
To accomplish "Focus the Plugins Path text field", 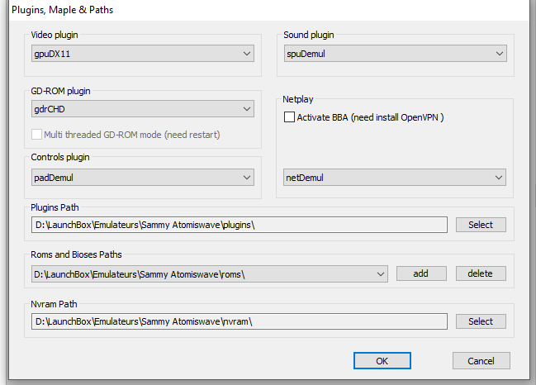I will point(240,225).
